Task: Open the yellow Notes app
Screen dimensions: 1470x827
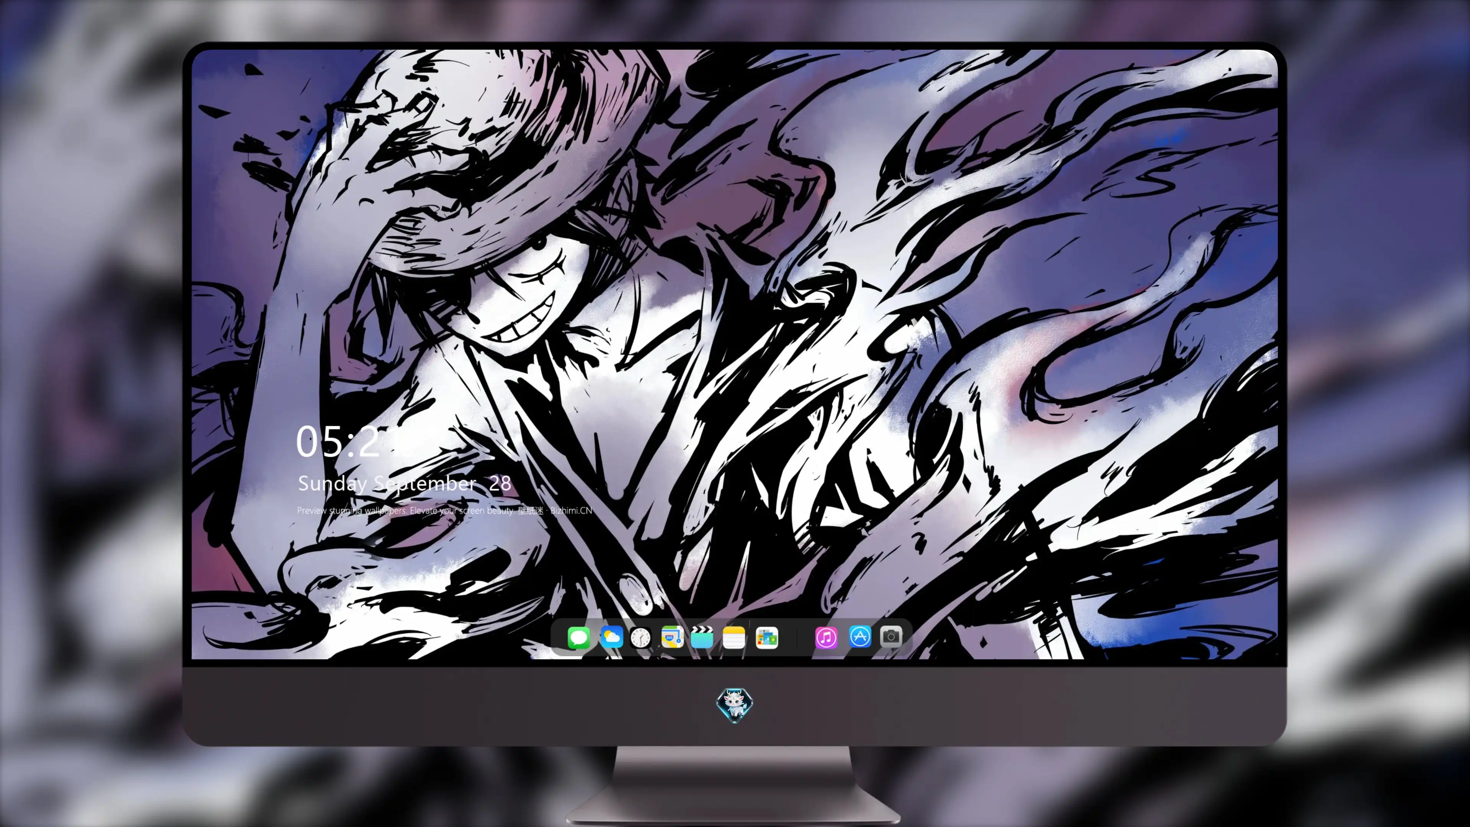Action: pos(733,637)
